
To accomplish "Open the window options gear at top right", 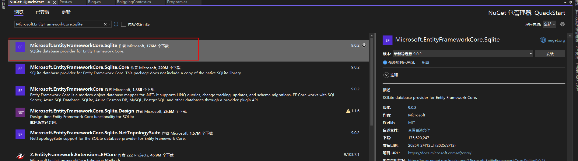I will pos(571,2).
